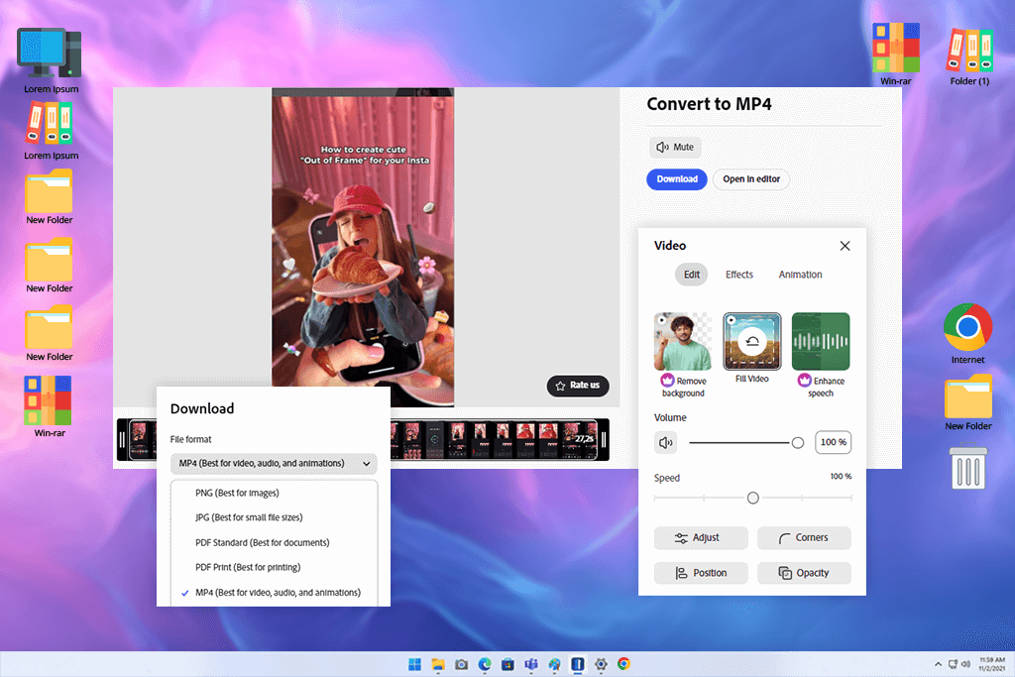Open the Folder (1) desktop icon
Viewport: 1015px width, 677px height.
[x=969, y=56]
